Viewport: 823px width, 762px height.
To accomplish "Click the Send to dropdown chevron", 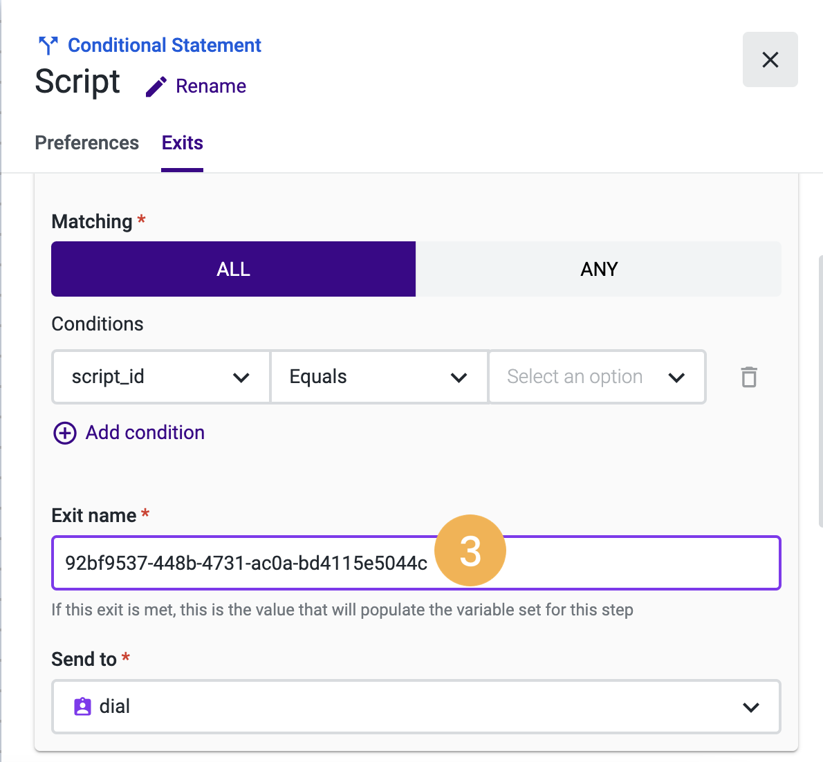I will (x=751, y=707).
